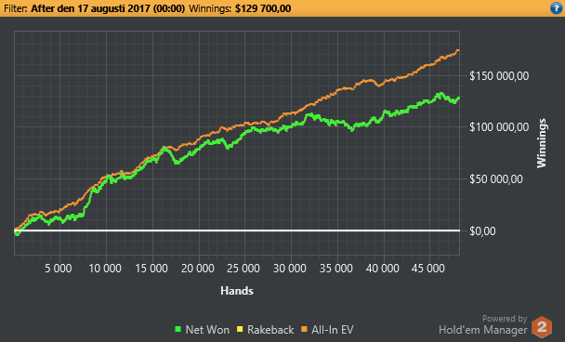
Task: Click the Hold'em Manager 2 hexagon logo
Action: click(542, 327)
